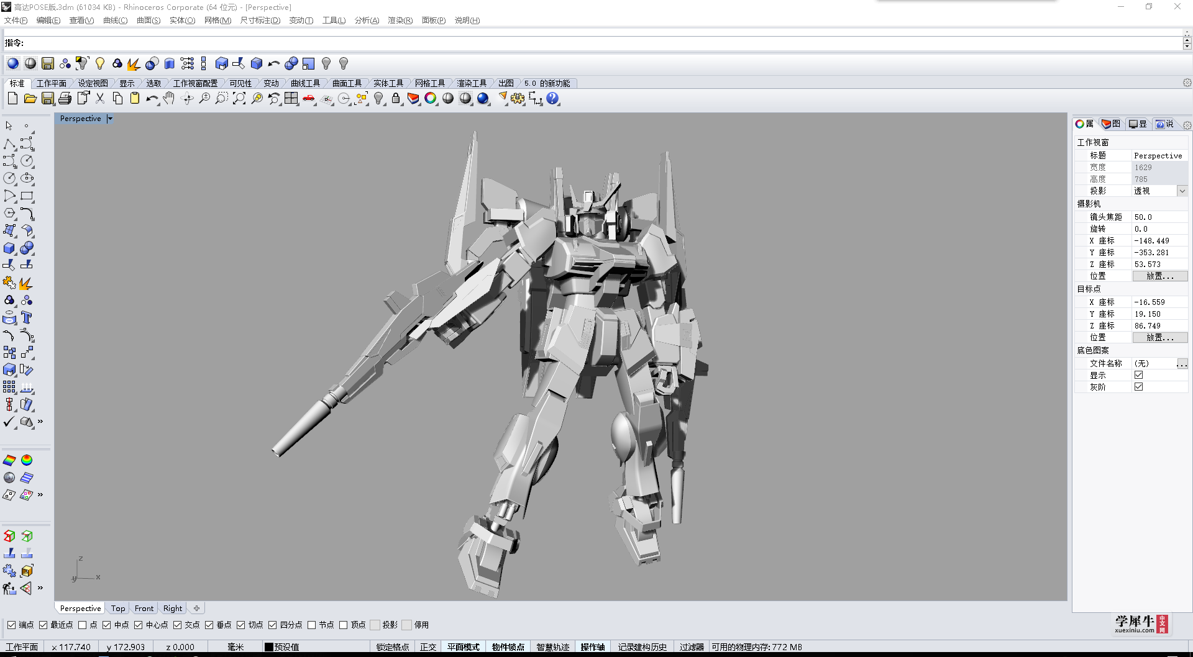
Task: Toggle the 端点 osnap checkbox
Action: point(12,625)
